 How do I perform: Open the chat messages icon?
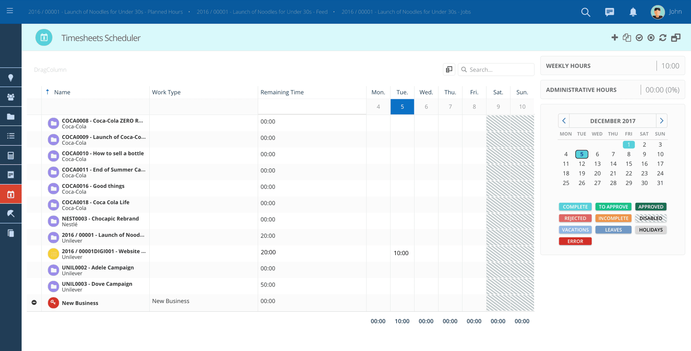[610, 12]
